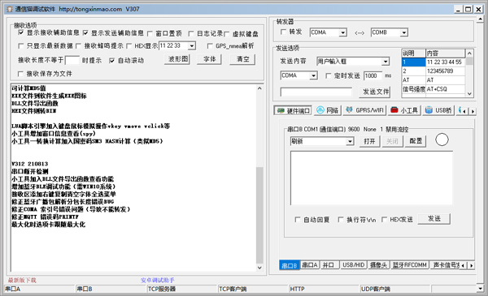Open forwarder target COMB dropdown
This screenshot has height=296, width=488.
[403, 32]
